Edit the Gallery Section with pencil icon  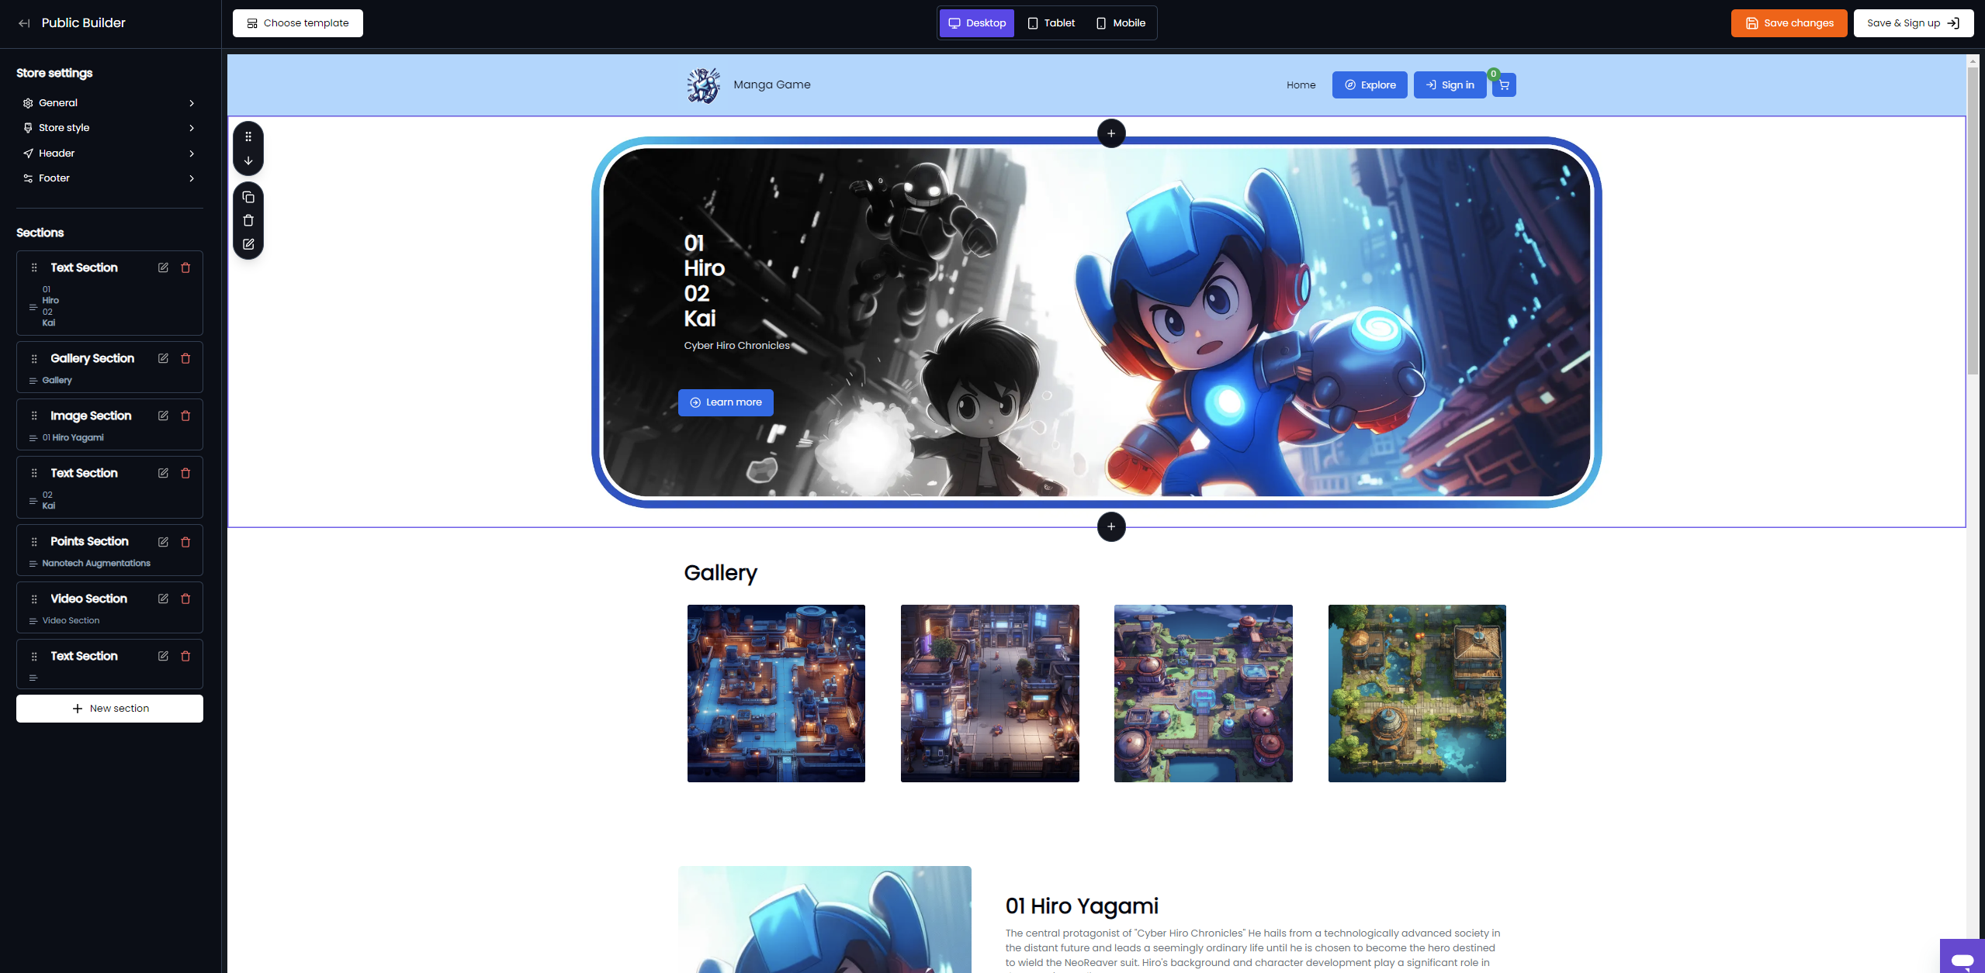coord(163,358)
